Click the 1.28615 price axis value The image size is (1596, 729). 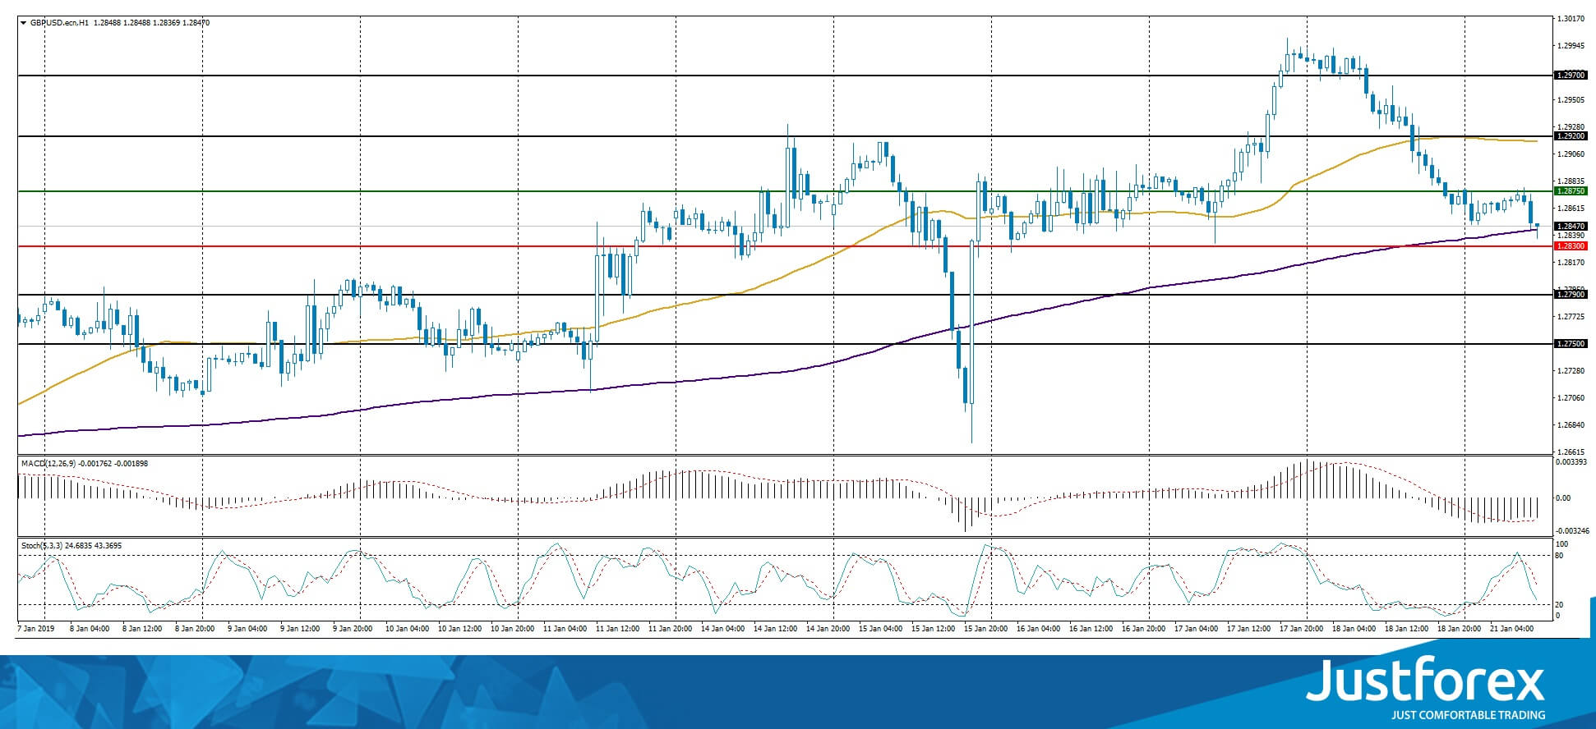click(x=1571, y=209)
